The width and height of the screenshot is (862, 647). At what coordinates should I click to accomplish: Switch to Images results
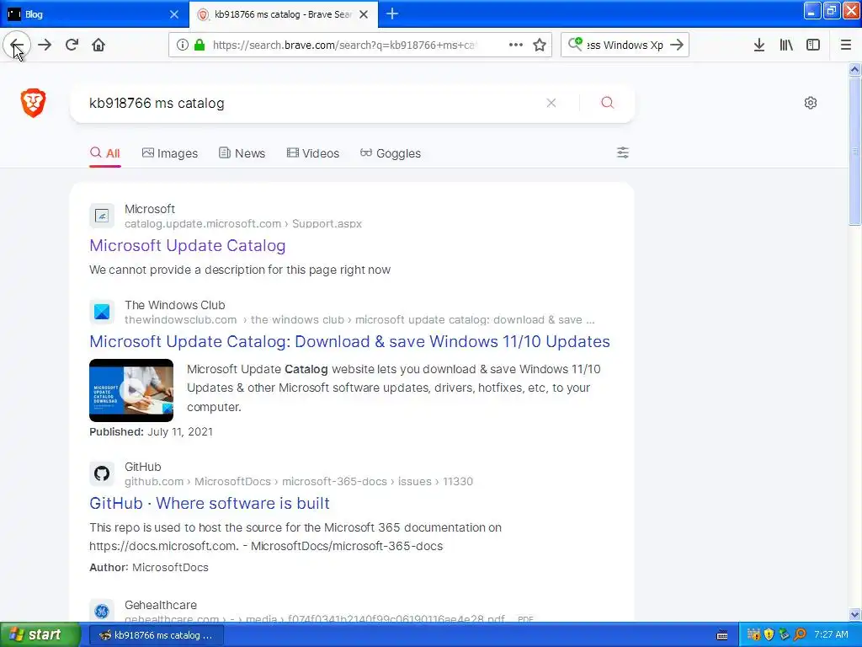click(x=170, y=153)
